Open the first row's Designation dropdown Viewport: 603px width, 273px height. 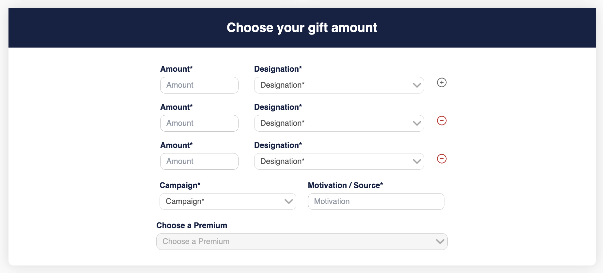click(339, 85)
